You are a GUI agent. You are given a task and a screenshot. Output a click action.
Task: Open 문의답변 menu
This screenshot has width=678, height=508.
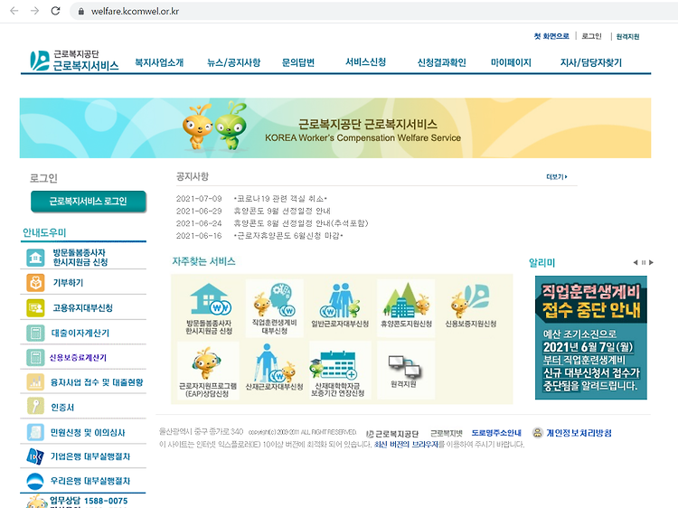pos(298,62)
